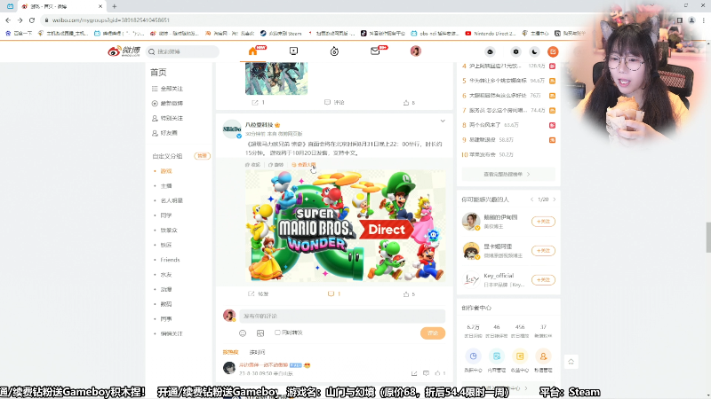Open the emoji picker in comment box
The width and height of the screenshot is (711, 399).
(243, 333)
